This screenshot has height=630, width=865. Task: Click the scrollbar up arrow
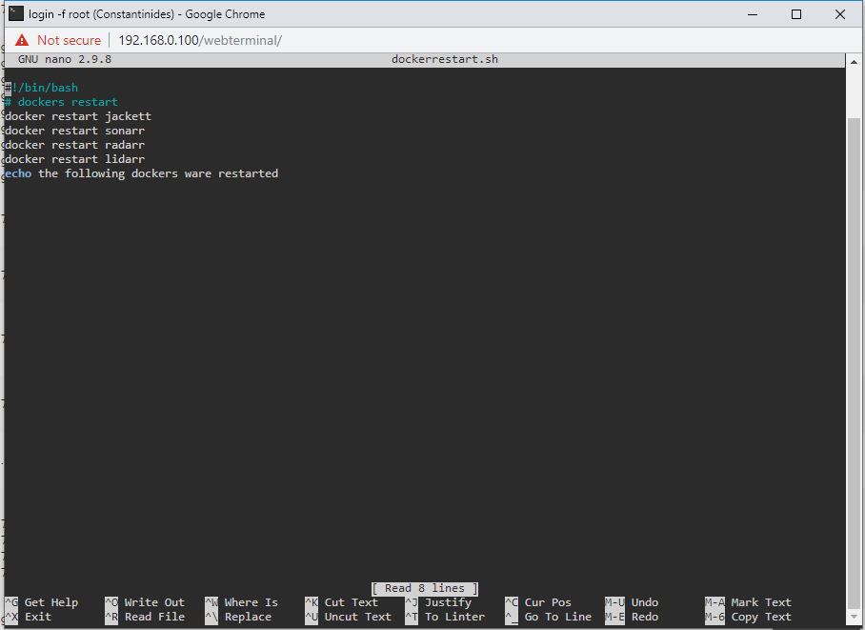(854, 62)
